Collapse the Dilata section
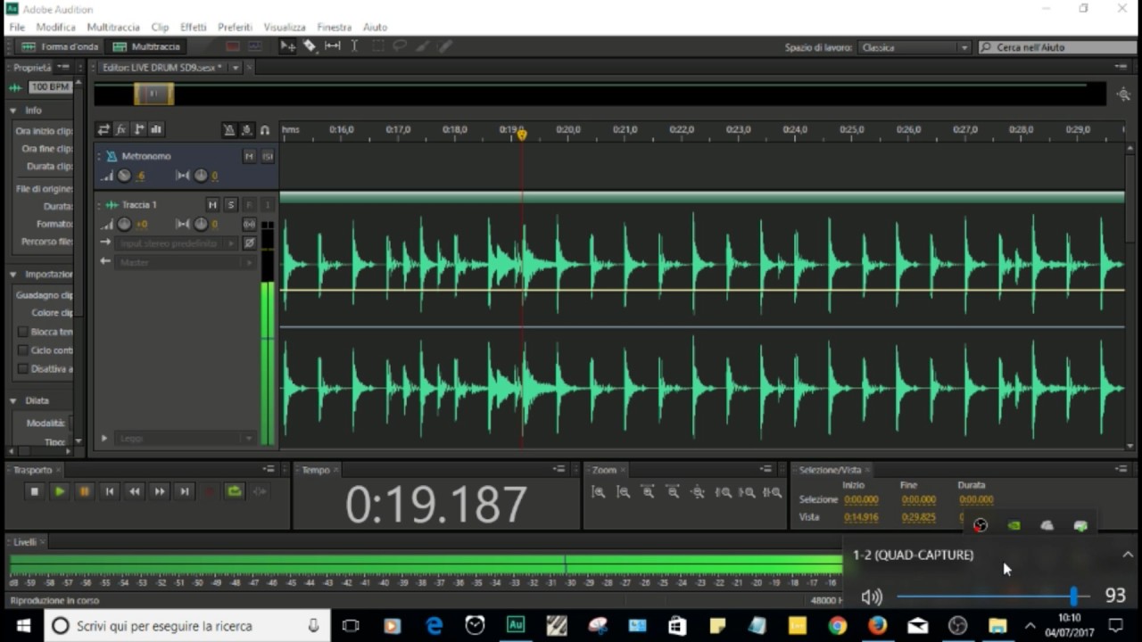Viewport: 1142px width, 642px height. click(13, 401)
